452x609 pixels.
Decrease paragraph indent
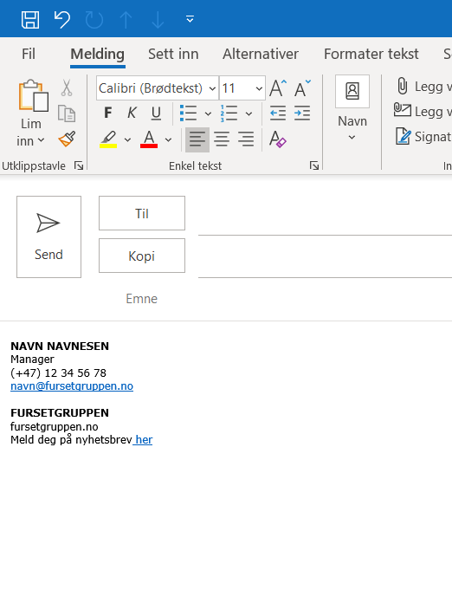tap(278, 113)
